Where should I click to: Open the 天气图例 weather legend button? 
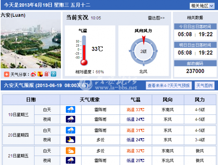tap(204, 85)
